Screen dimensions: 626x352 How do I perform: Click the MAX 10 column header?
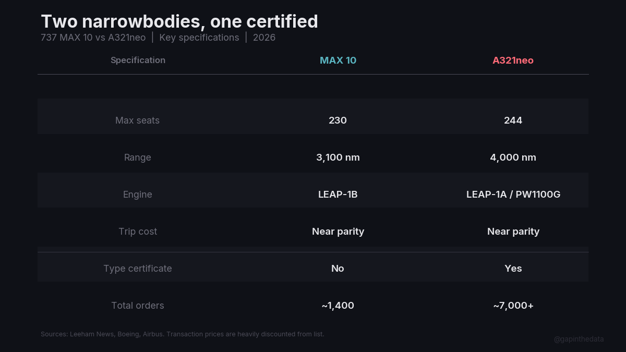pos(338,60)
